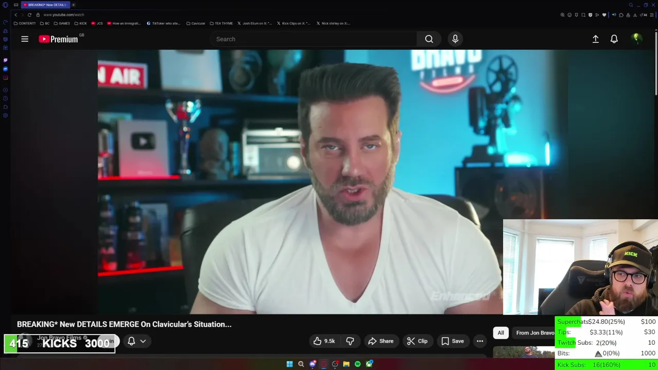The height and width of the screenshot is (370, 658).
Task: Open the KICK bookmarks folder
Action: pyautogui.click(x=81, y=23)
